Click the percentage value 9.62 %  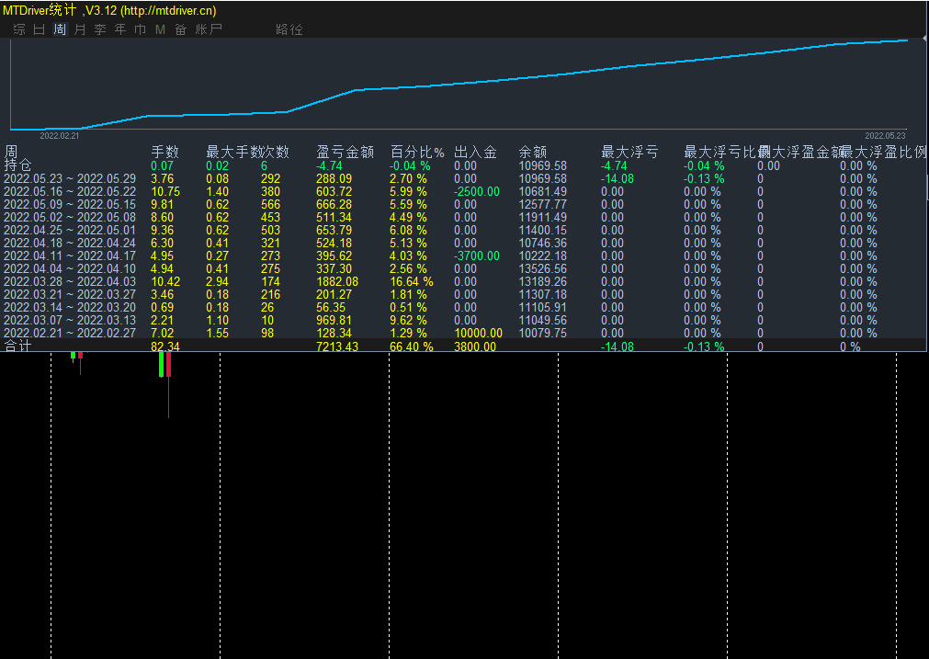pos(408,320)
